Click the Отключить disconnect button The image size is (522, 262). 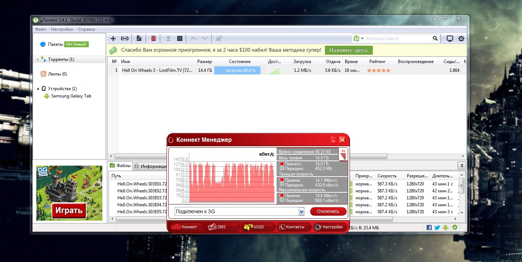click(x=328, y=211)
